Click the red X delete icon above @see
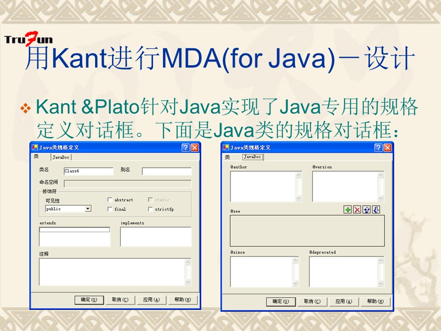The width and height of the screenshot is (441, 331). pyautogui.click(x=357, y=210)
